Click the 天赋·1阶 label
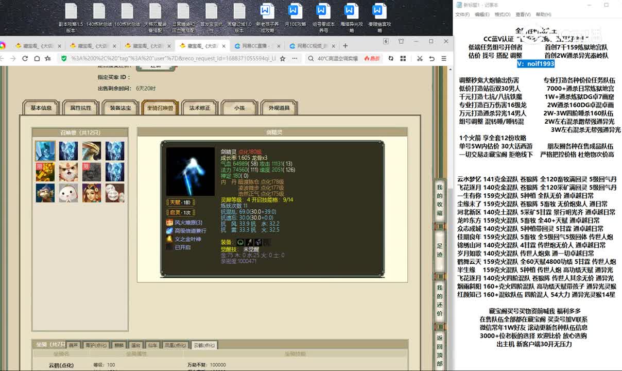Viewport: 622px width, 371px height. tap(180, 203)
